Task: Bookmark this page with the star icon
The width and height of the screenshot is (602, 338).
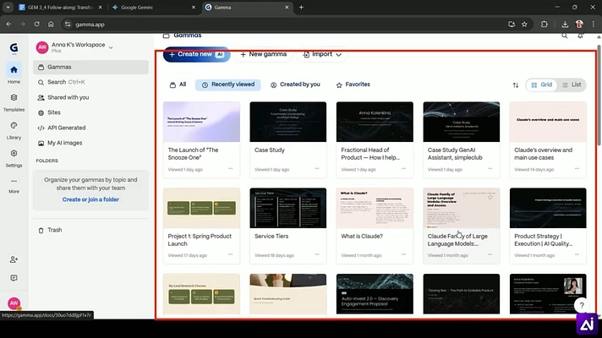Action: click(x=524, y=25)
